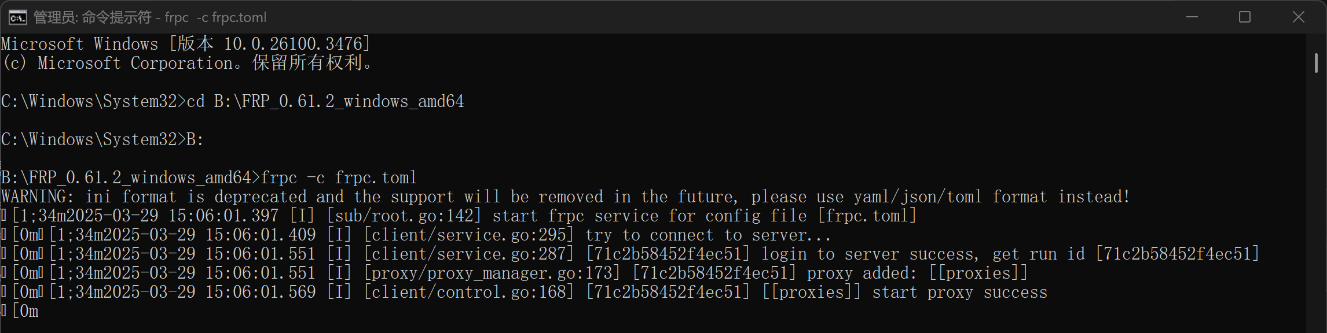Minimize the command prompt window

1192,17
